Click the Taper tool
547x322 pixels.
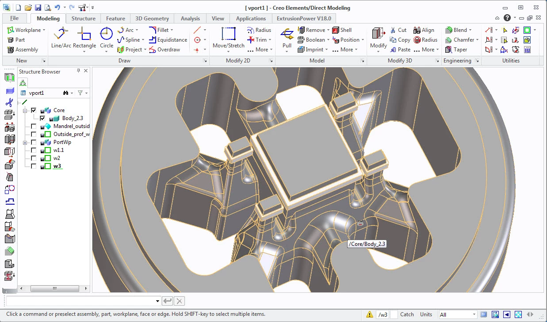coord(456,50)
